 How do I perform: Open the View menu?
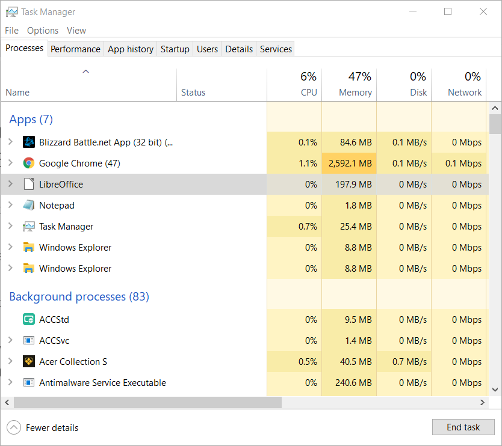[76, 31]
